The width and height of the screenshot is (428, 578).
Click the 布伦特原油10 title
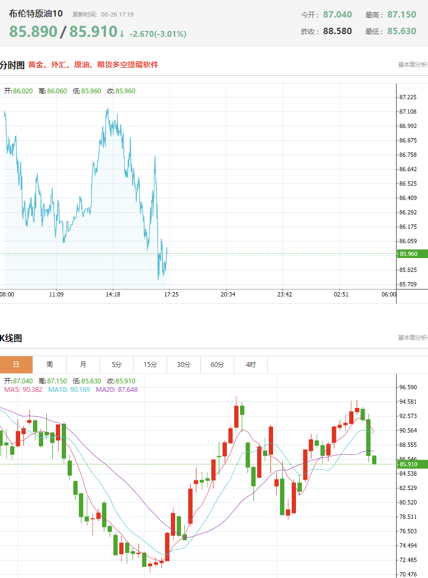pyautogui.click(x=36, y=14)
